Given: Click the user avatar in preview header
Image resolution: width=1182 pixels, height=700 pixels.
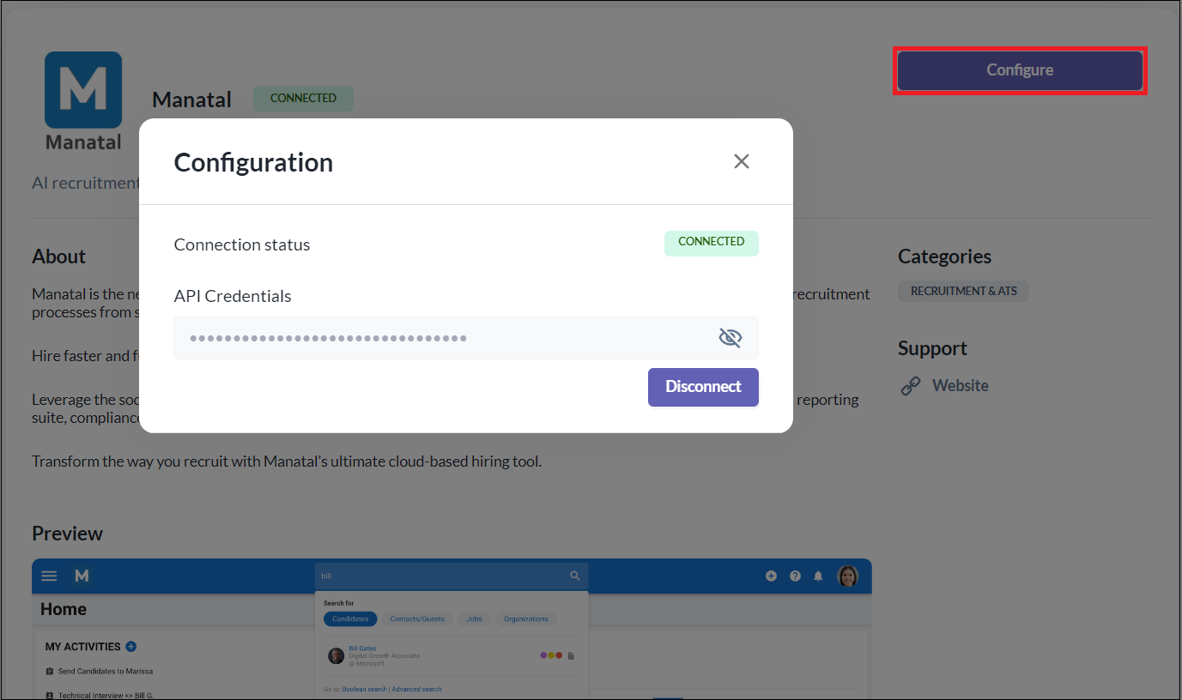Looking at the screenshot, I should [x=848, y=576].
